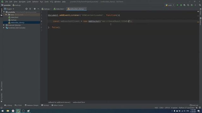Screen dimensions: 202x113
Task: Hide the Project panel with the minus icon
Action: pyautogui.click(x=38, y=9)
